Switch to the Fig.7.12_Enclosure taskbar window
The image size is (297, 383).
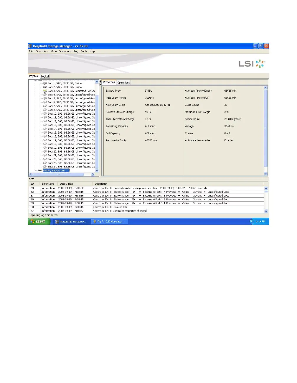coord(109,222)
